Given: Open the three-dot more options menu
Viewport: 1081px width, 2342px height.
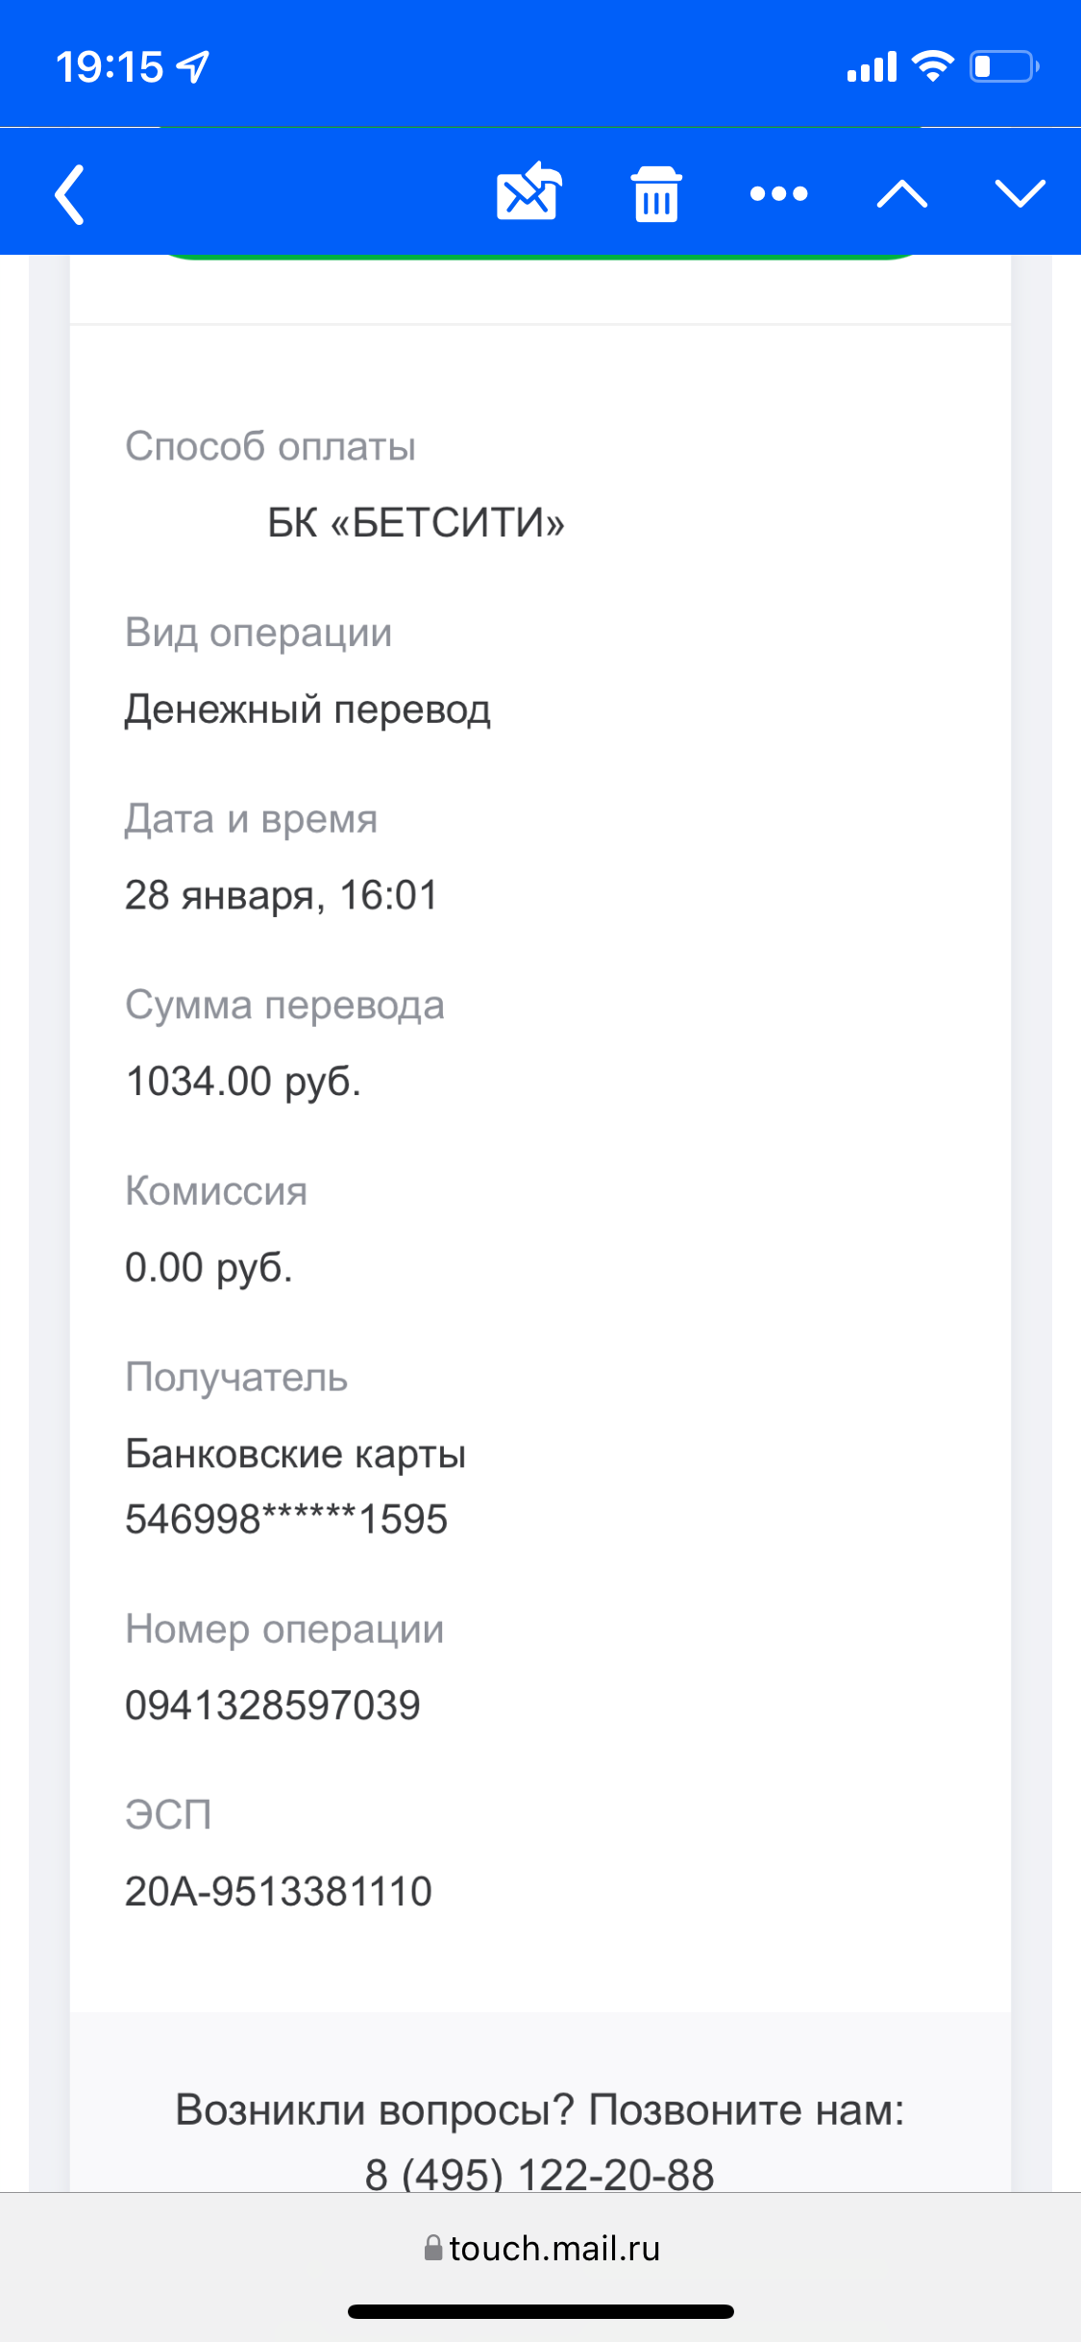Looking at the screenshot, I should point(778,194).
